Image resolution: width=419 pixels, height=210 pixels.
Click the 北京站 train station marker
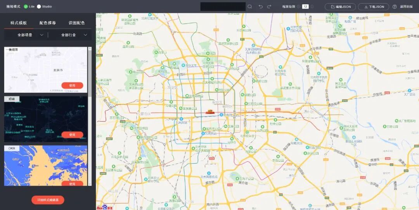221,114
